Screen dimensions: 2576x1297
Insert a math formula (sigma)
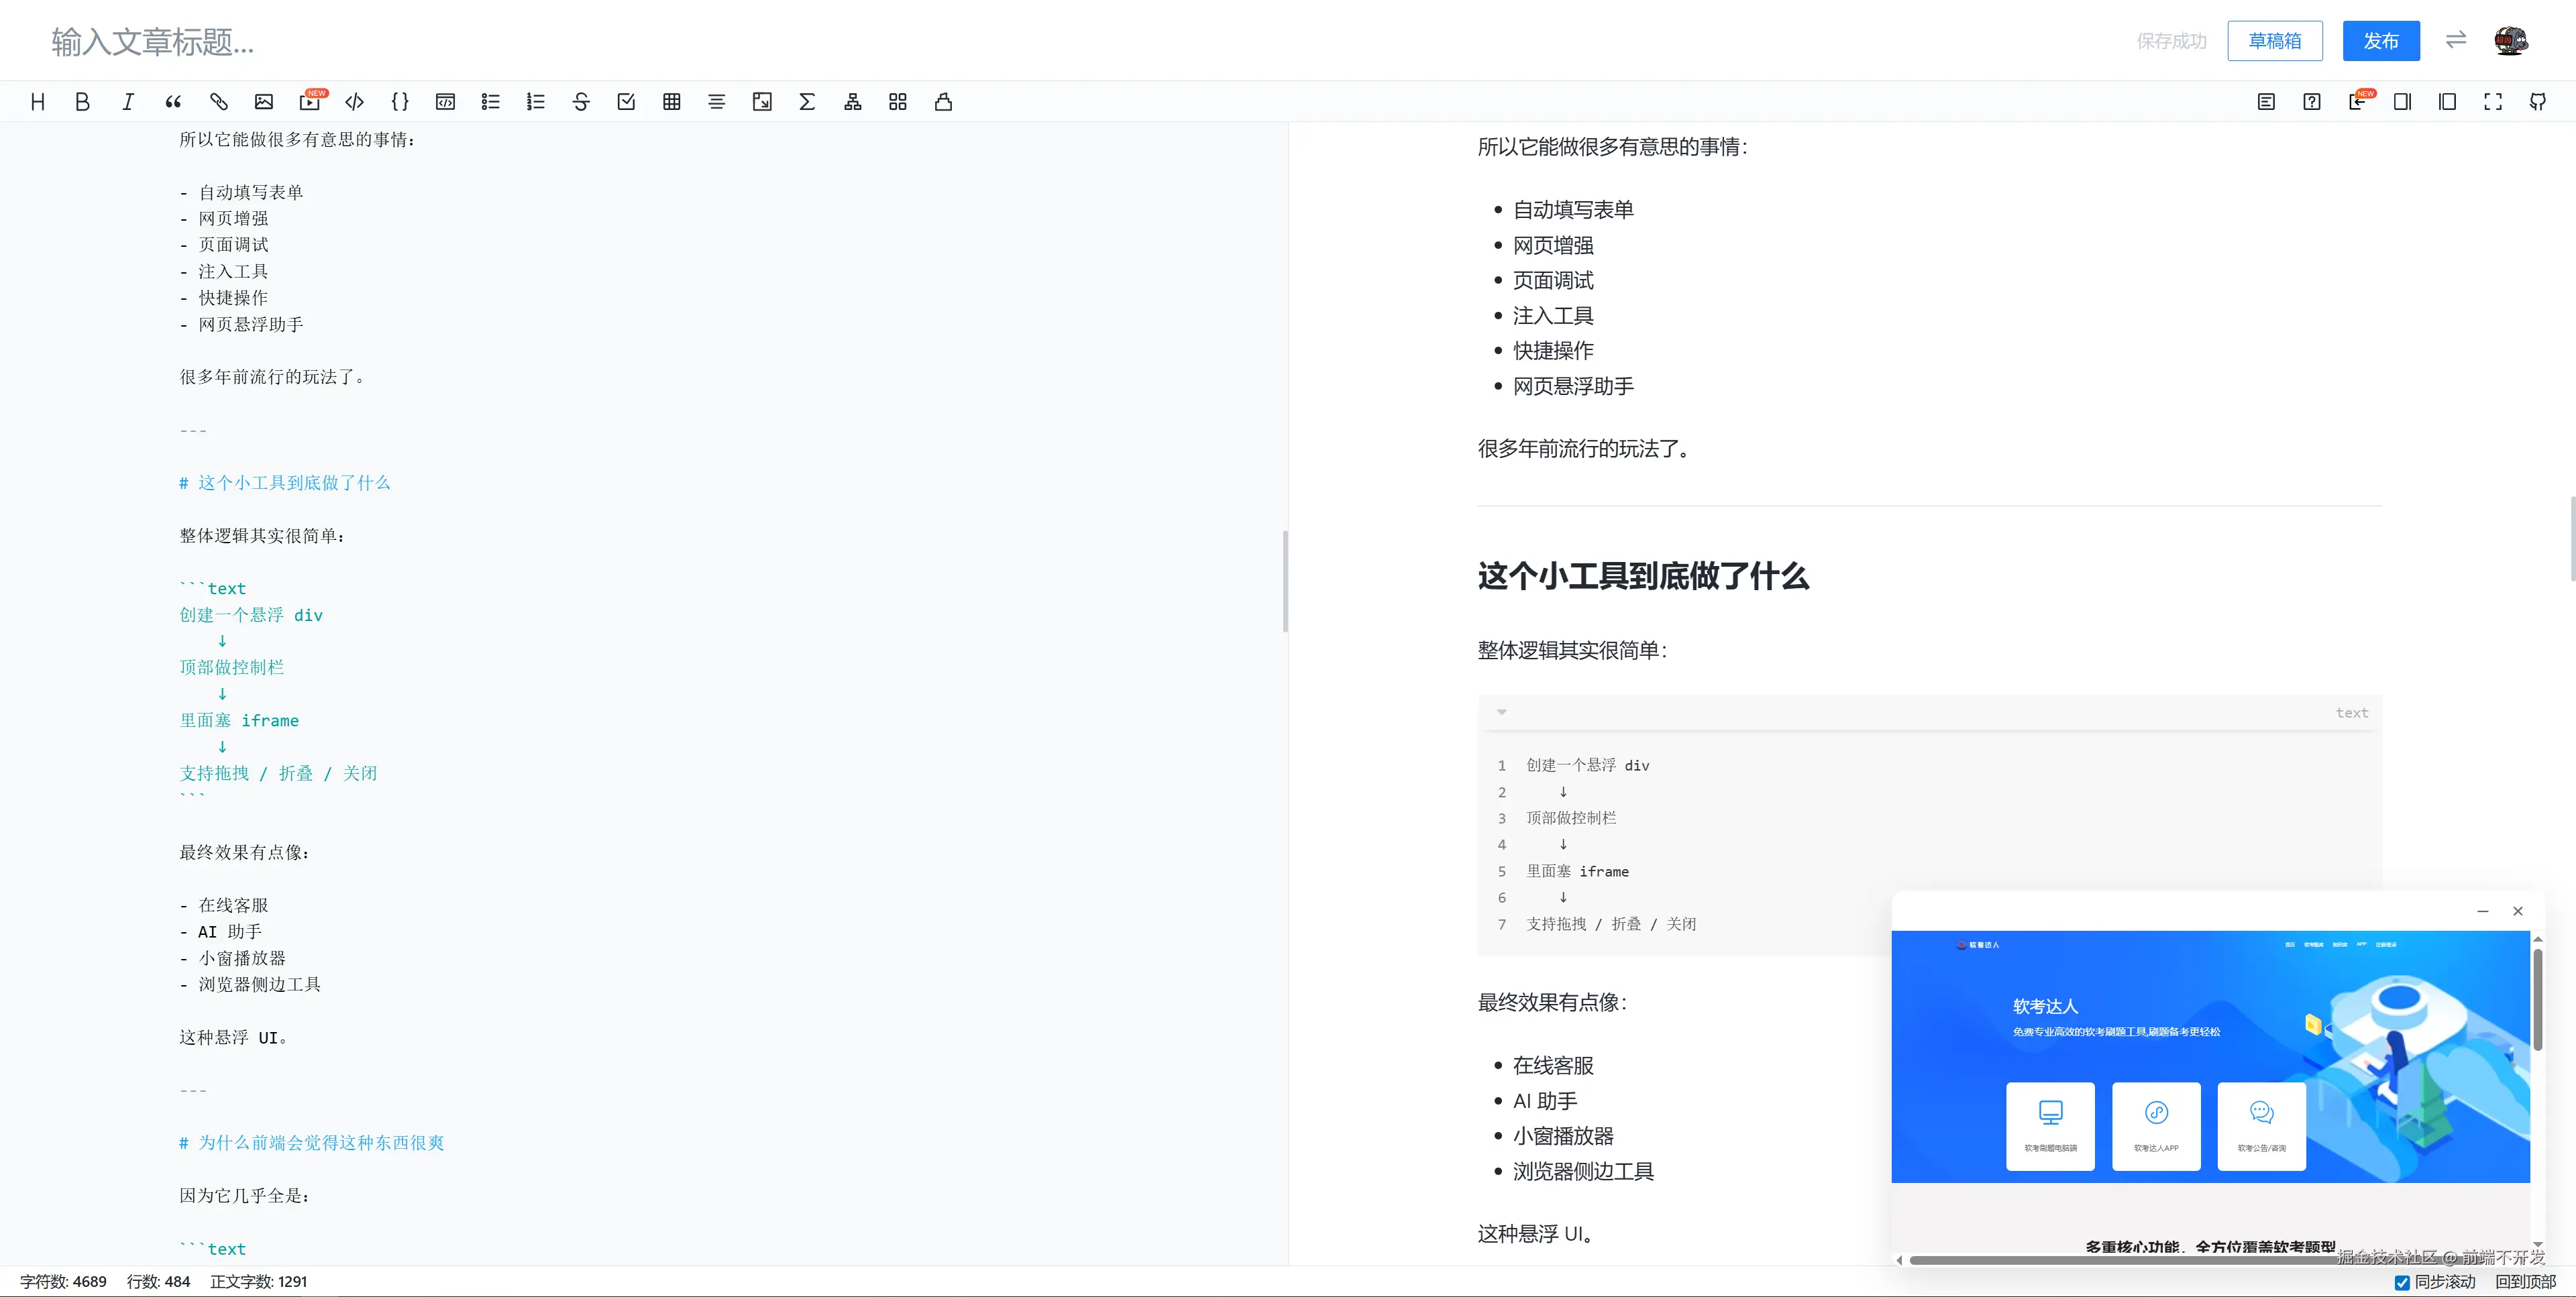[807, 102]
